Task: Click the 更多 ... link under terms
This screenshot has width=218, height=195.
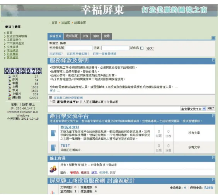Action: (55, 91)
